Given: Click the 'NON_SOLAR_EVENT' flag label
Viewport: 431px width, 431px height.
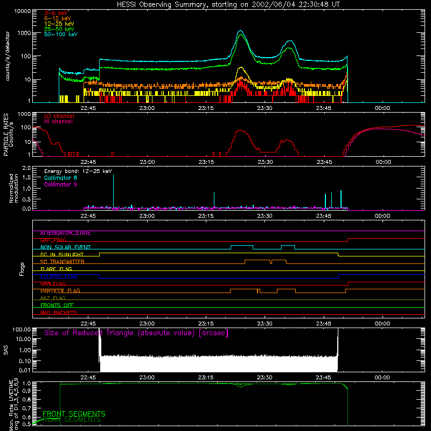Looking at the screenshot, I should coord(65,247).
